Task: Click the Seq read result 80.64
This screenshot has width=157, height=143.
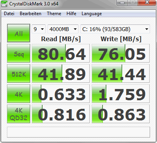Action: pos(61,53)
